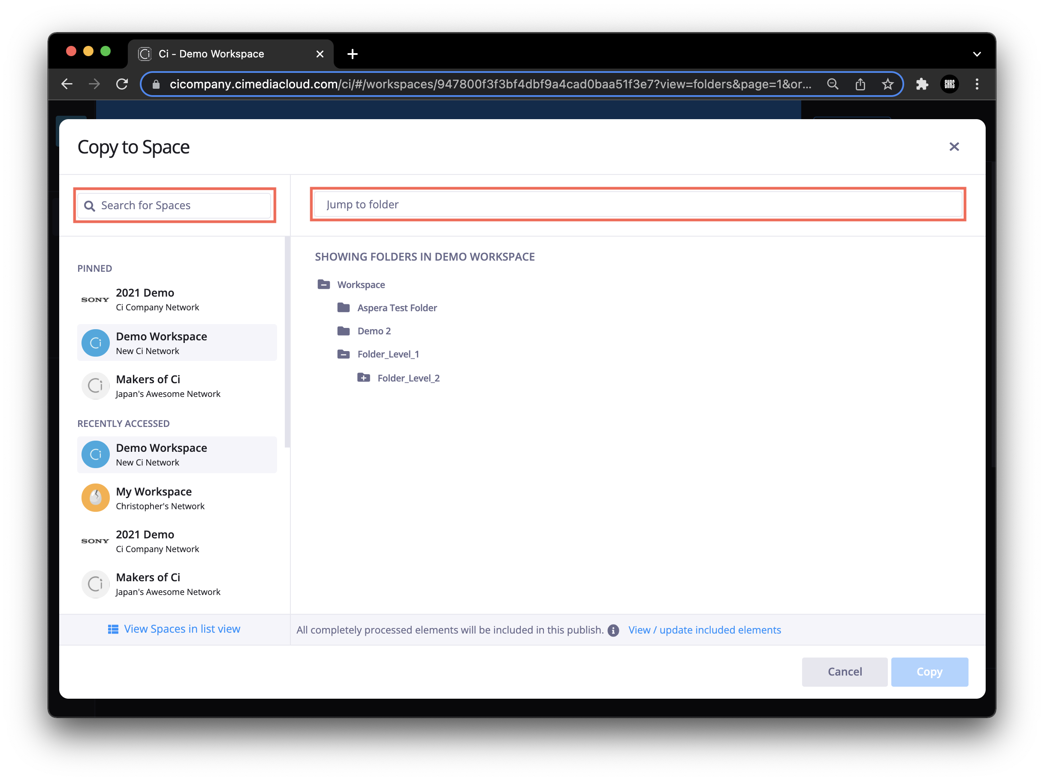Click the grey Ci icon of pinned Makers of Ci
This screenshot has width=1044, height=781.
click(95, 386)
